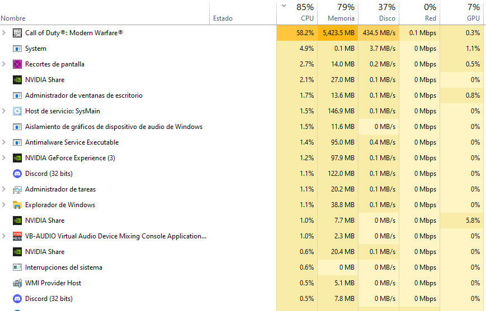Click the 434.5 MB/s disk cell
This screenshot has height=311, width=486.
tap(379, 33)
